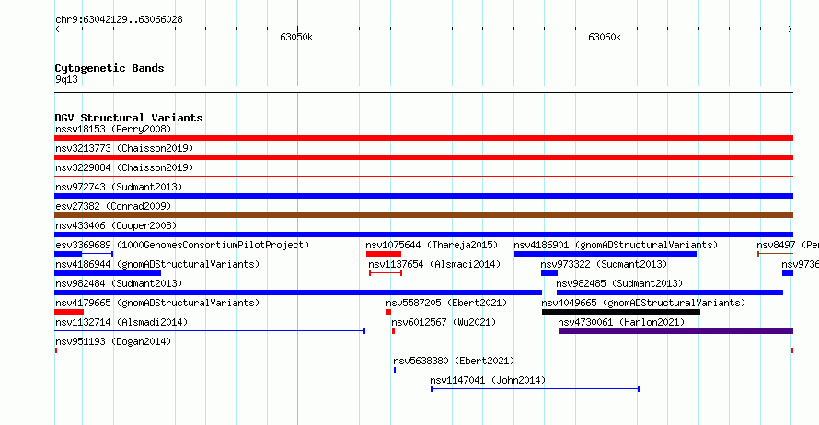Open nsv4049665 (gnomADStructuralVariants) label
819x425 pixels.
pos(643,303)
